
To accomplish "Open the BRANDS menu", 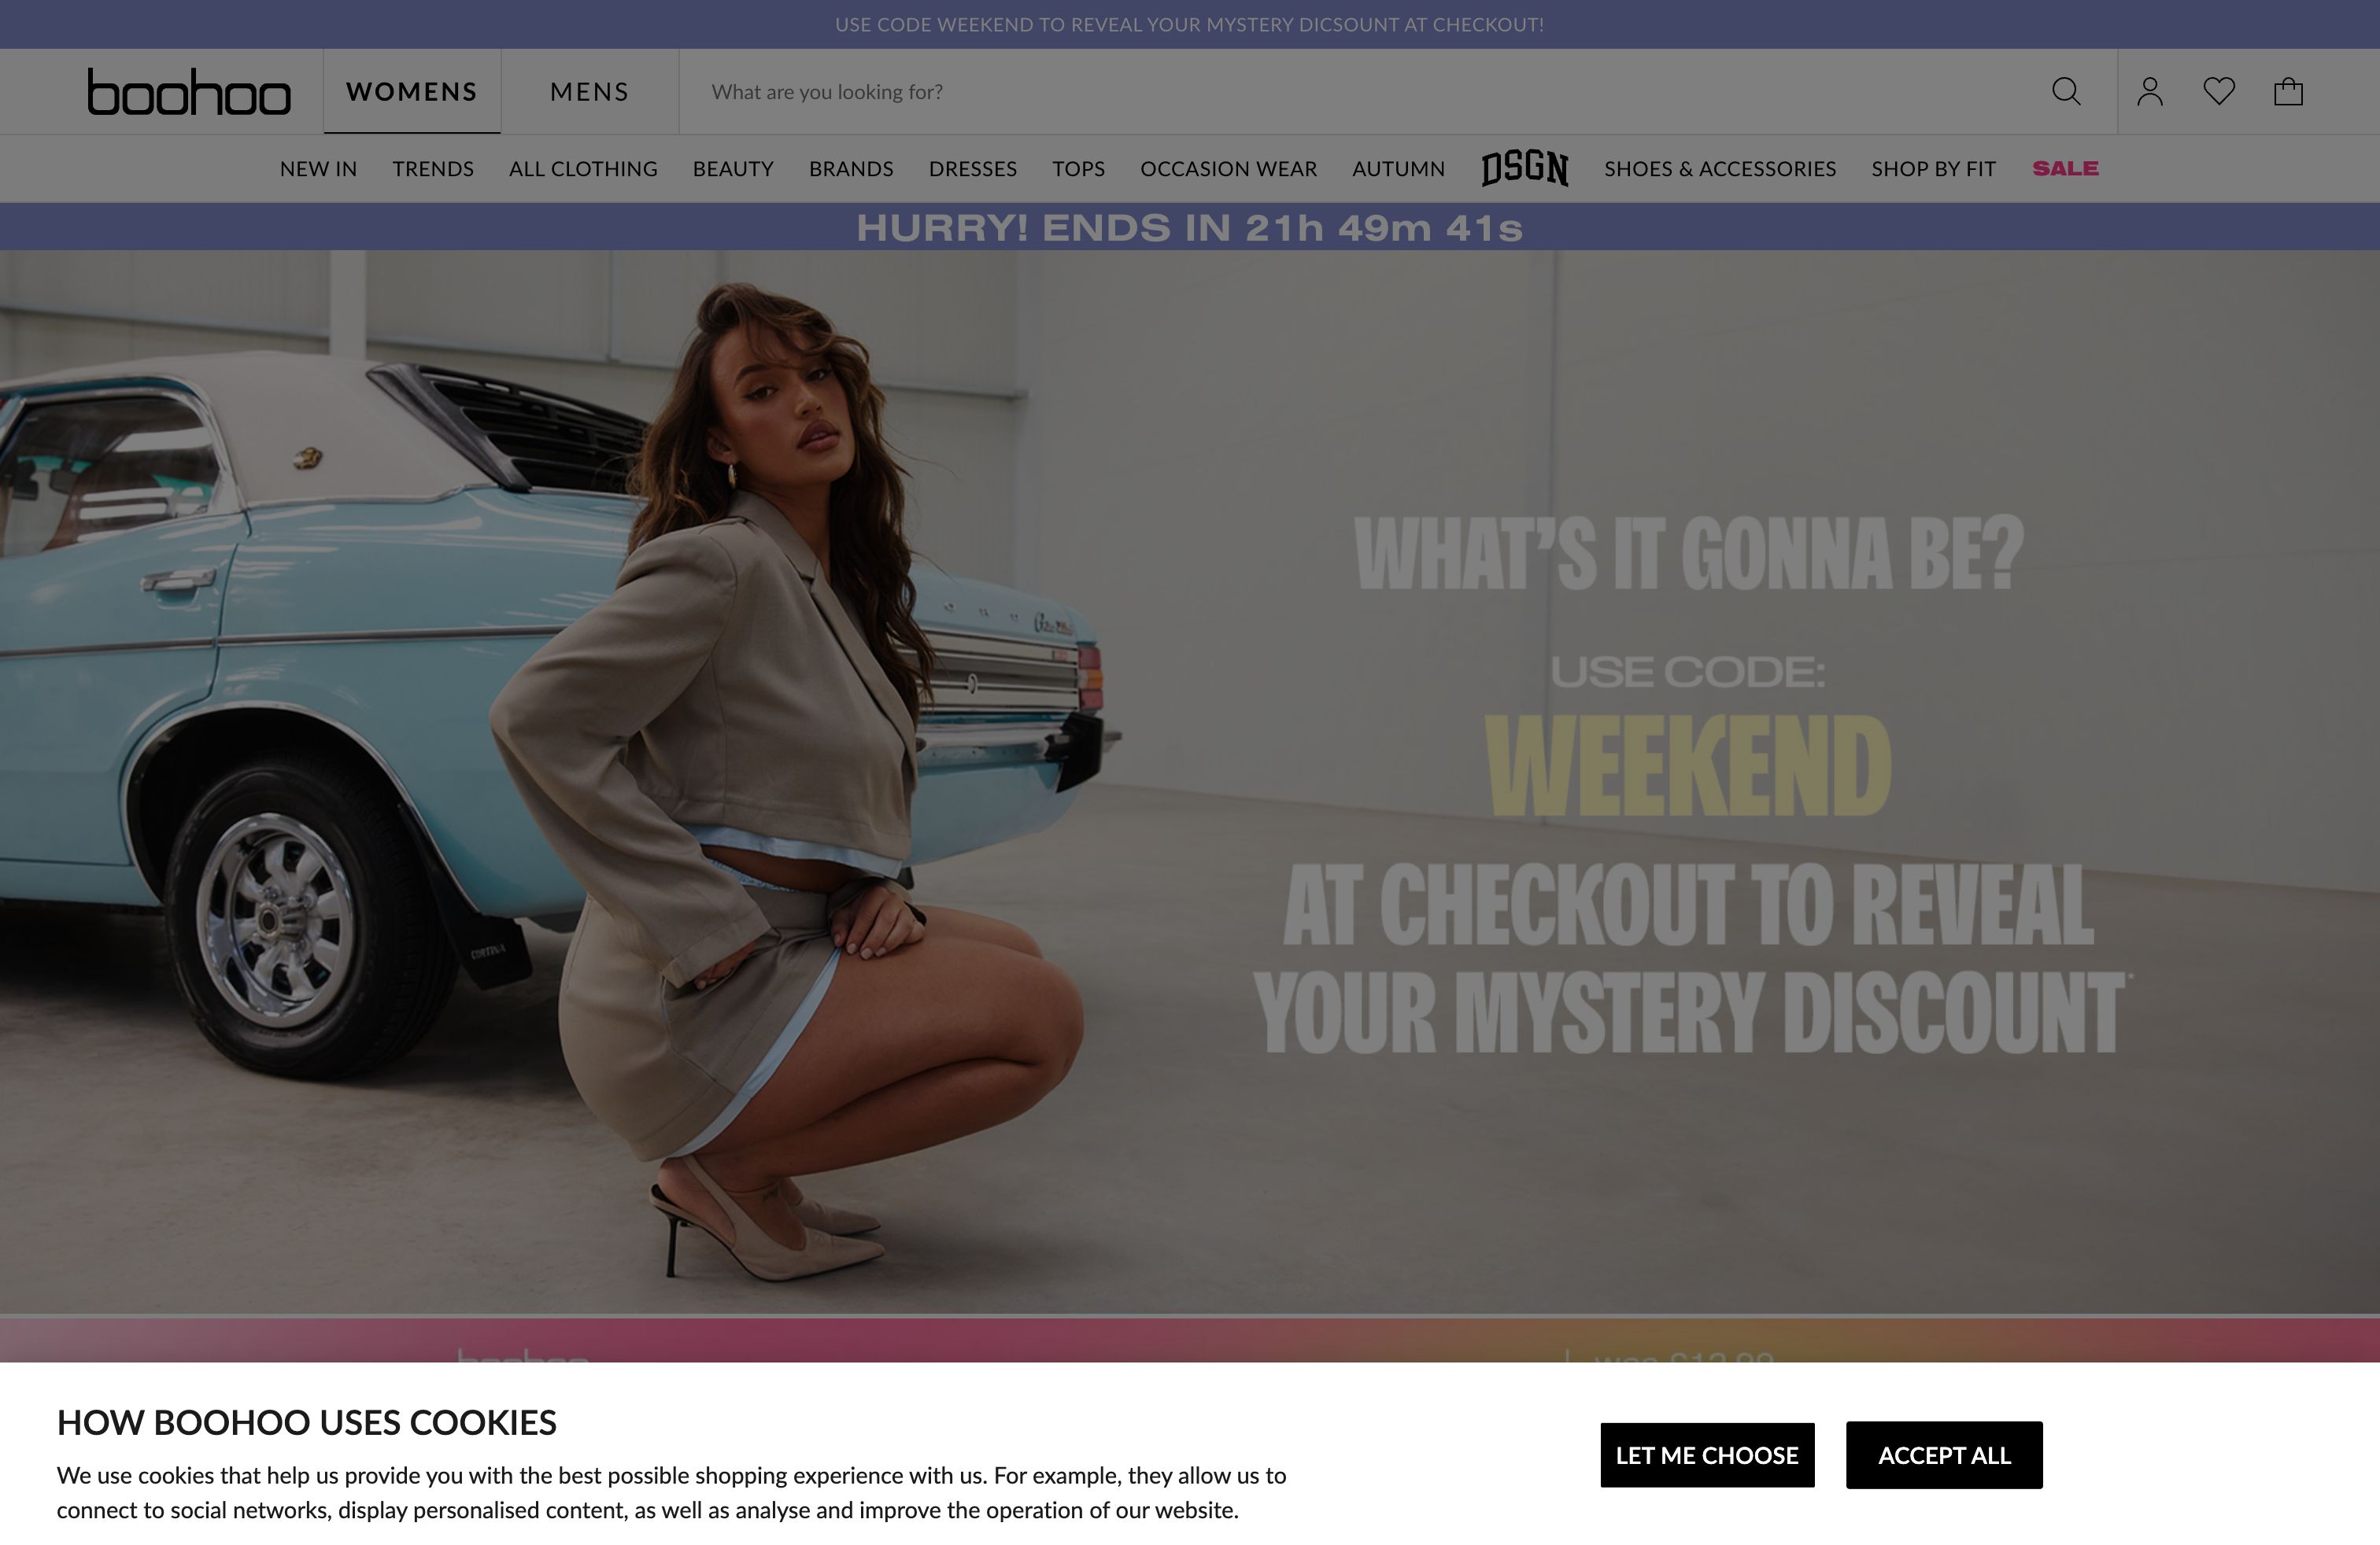I will [x=851, y=169].
